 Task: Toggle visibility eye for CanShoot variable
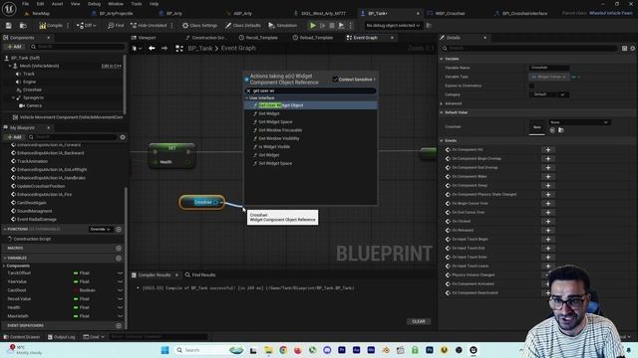[x=120, y=290]
